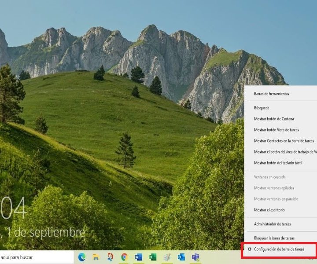Open Microsoft Excel from the taskbar
317x264 pixels.
tap(153, 257)
